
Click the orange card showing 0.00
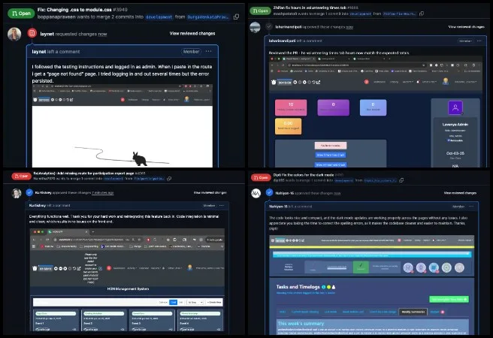tap(288, 124)
